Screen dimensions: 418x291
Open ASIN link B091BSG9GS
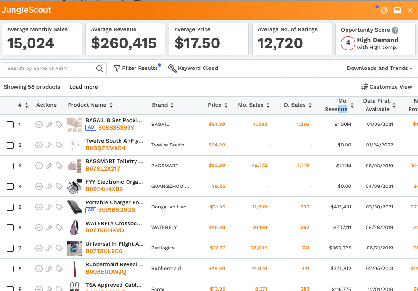point(116,210)
